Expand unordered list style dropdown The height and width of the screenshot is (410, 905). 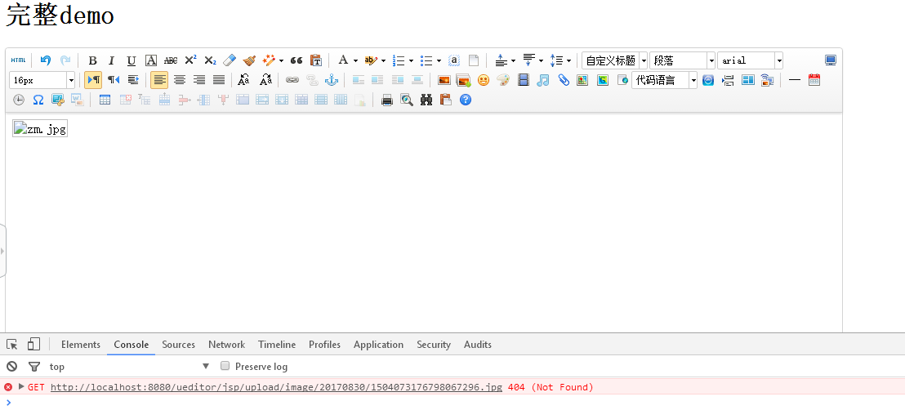click(439, 60)
